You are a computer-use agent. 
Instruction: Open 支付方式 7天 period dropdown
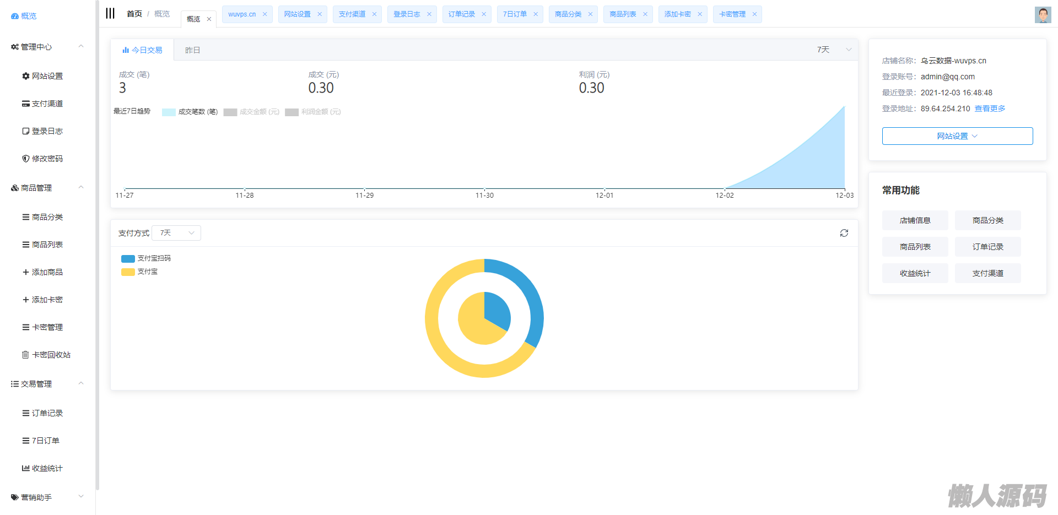[176, 233]
